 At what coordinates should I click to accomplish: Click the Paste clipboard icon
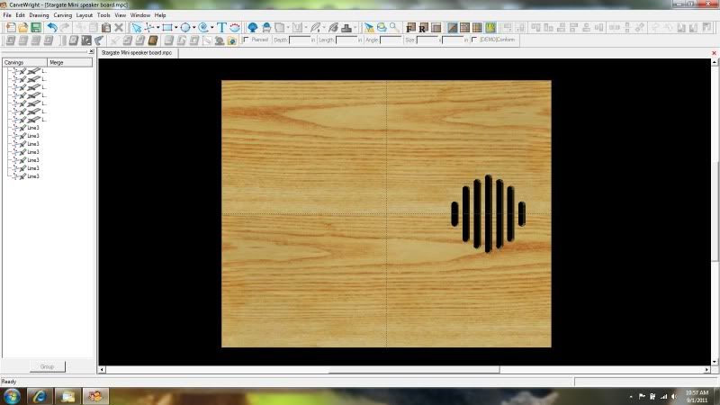point(105,28)
